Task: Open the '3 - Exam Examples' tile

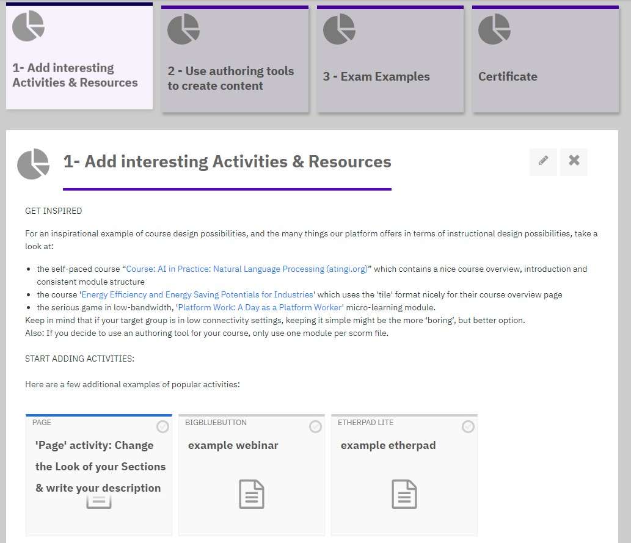Action: [x=390, y=59]
